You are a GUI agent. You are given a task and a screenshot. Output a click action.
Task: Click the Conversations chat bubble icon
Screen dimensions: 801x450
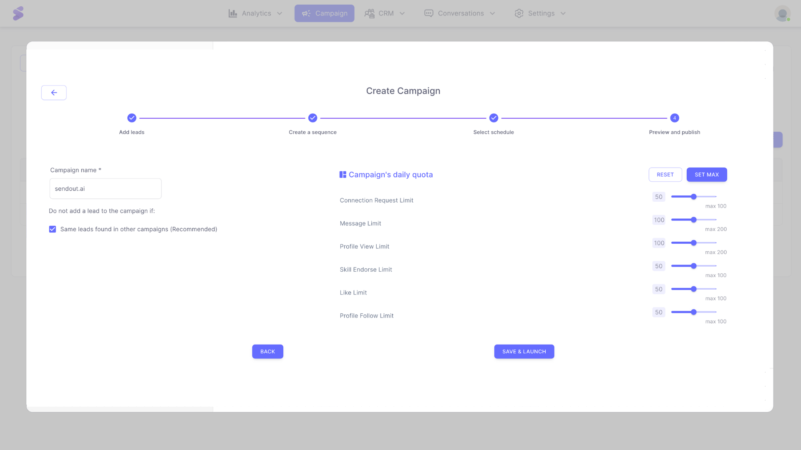point(428,13)
